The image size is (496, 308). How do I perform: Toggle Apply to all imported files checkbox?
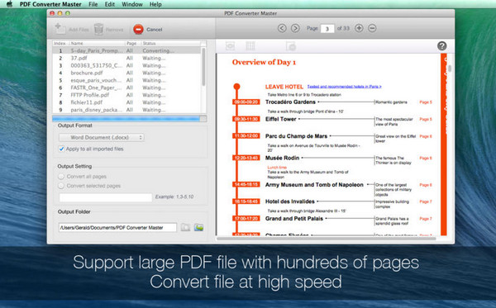click(61, 149)
